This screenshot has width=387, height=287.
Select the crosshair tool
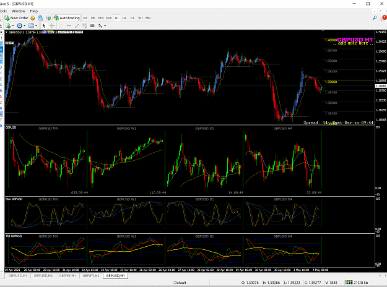(x=52, y=25)
